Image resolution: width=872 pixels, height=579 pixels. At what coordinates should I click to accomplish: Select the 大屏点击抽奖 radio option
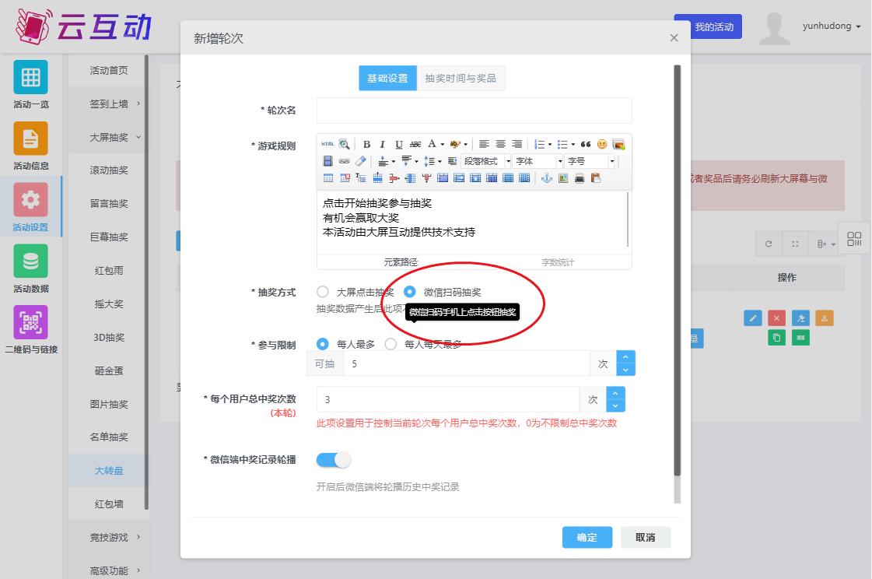323,293
